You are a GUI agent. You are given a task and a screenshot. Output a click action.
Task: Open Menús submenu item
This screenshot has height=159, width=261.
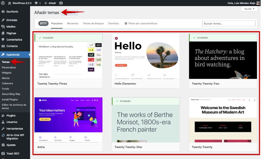(x=6, y=78)
